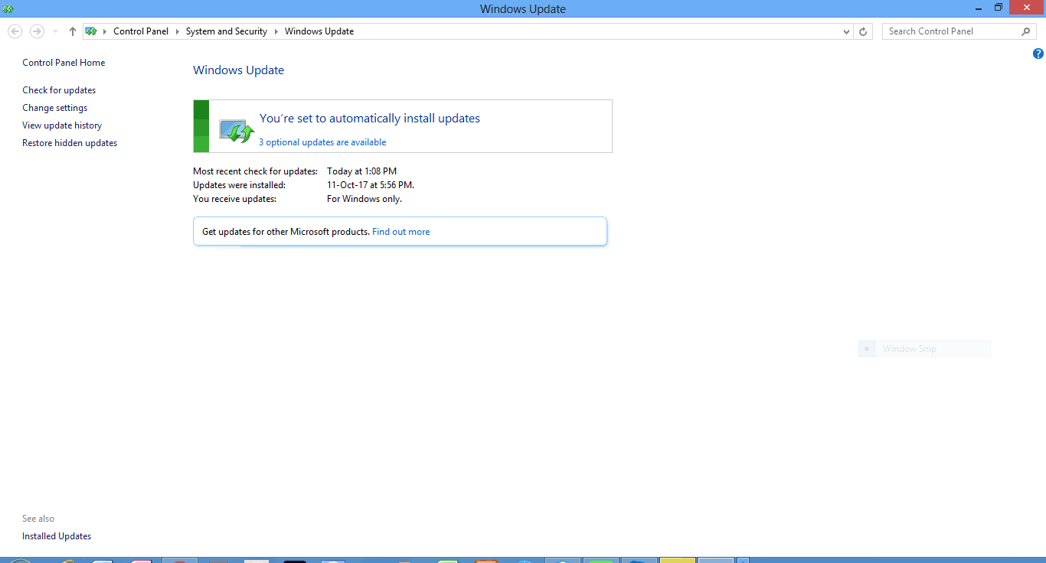Open the recent locations dropdown arrow

tap(55, 31)
